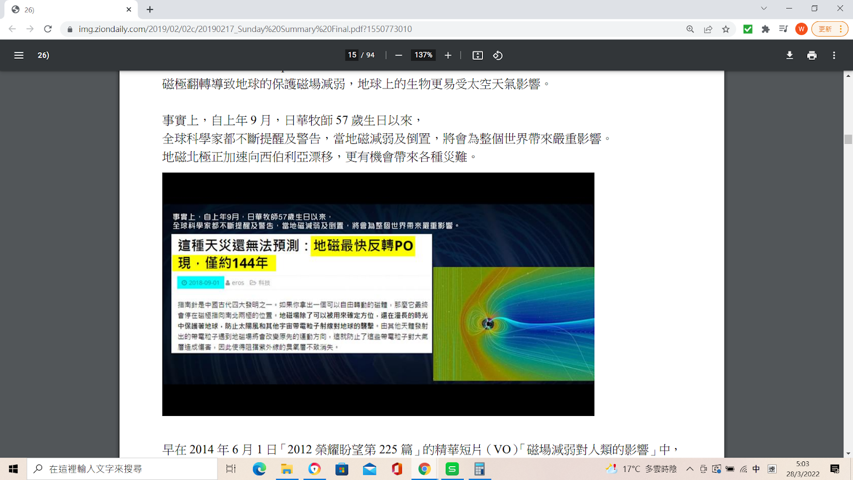This screenshot has width=853, height=480.
Task: View site security information lock
Action: (69, 29)
